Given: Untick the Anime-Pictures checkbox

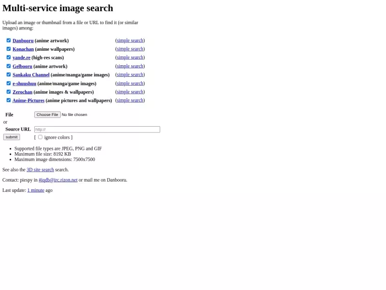Looking at the screenshot, I should click(9, 101).
